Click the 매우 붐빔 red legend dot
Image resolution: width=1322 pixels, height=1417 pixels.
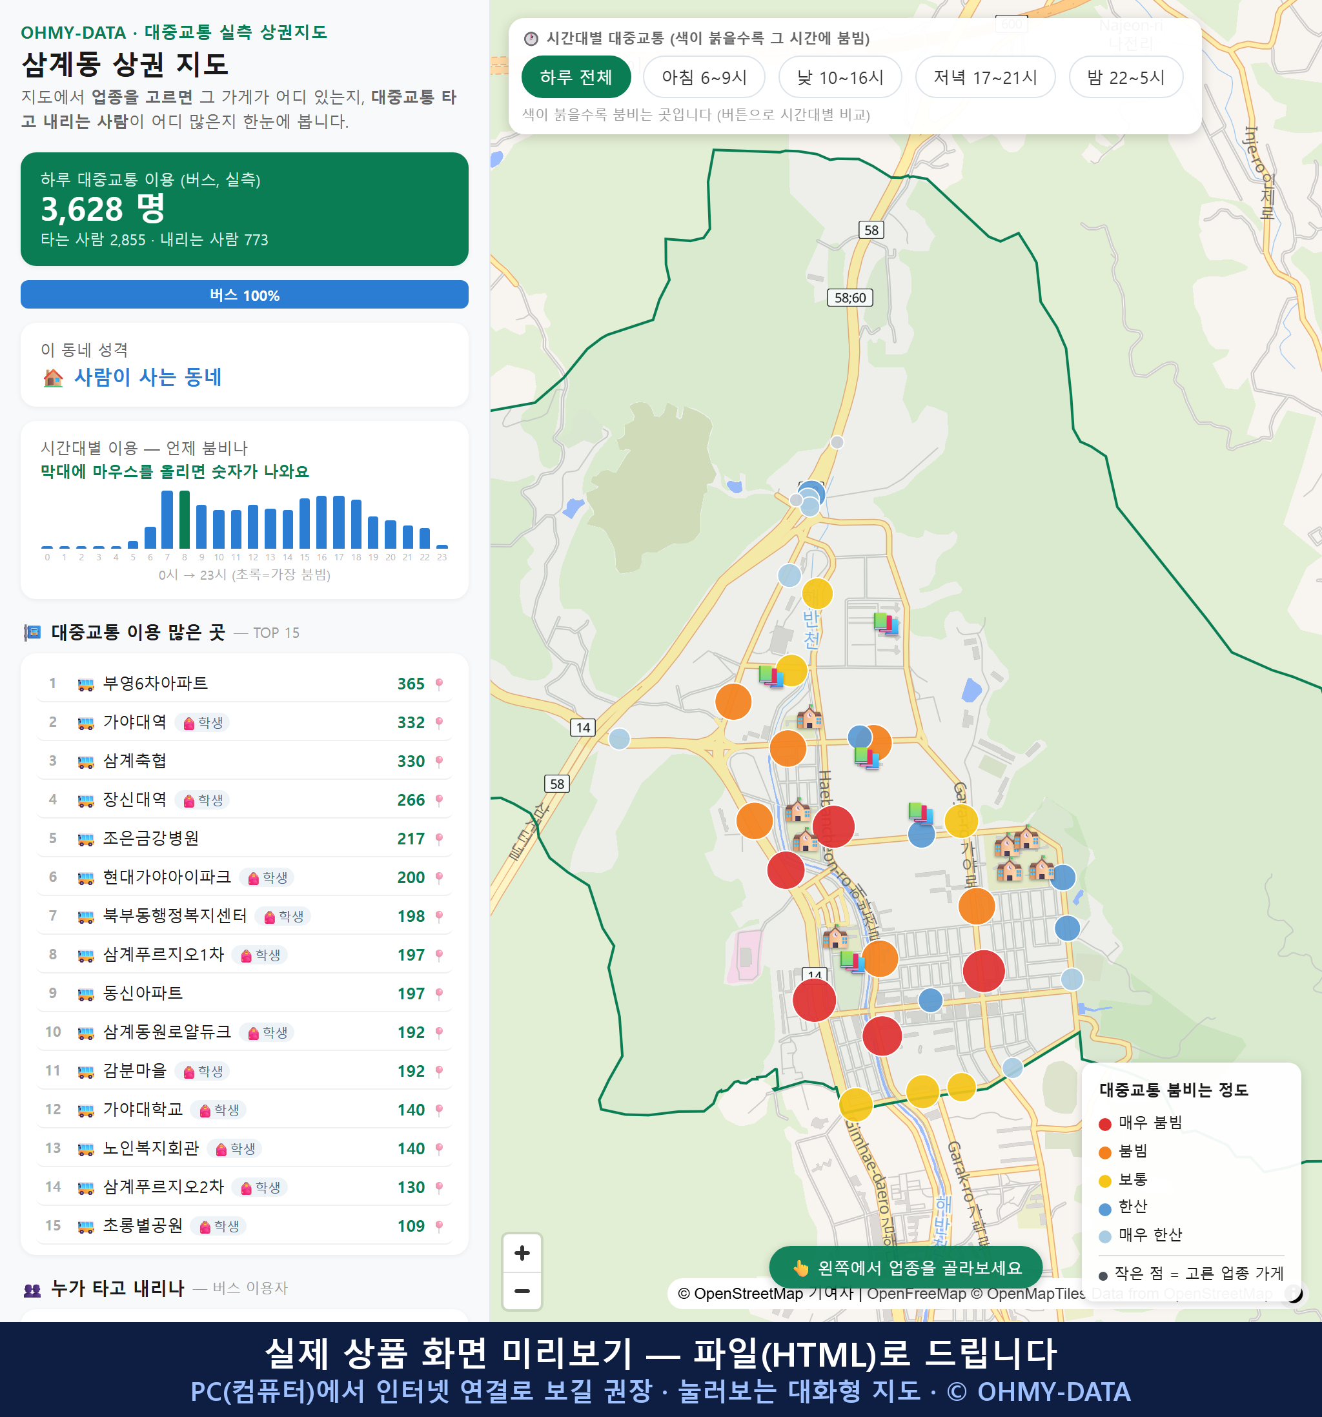[1104, 1124]
